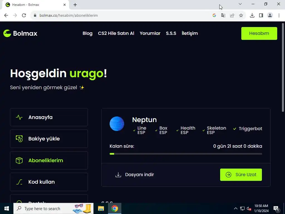The image size is (285, 214).
Task: Click the Dosyanı indir link
Action: pos(134,175)
